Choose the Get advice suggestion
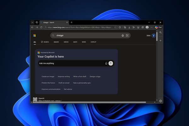189x126 pixels. click(68, 89)
